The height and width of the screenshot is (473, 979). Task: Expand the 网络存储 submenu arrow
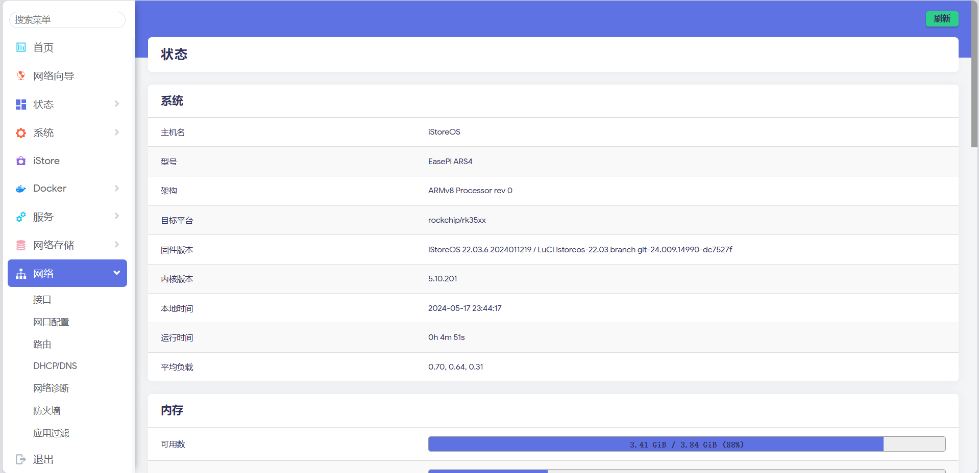click(117, 245)
